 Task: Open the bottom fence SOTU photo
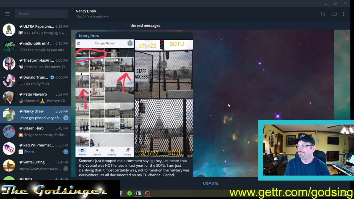point(164,128)
